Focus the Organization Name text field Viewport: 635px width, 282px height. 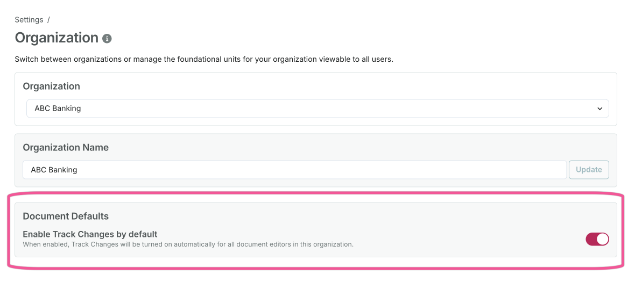coord(294,170)
